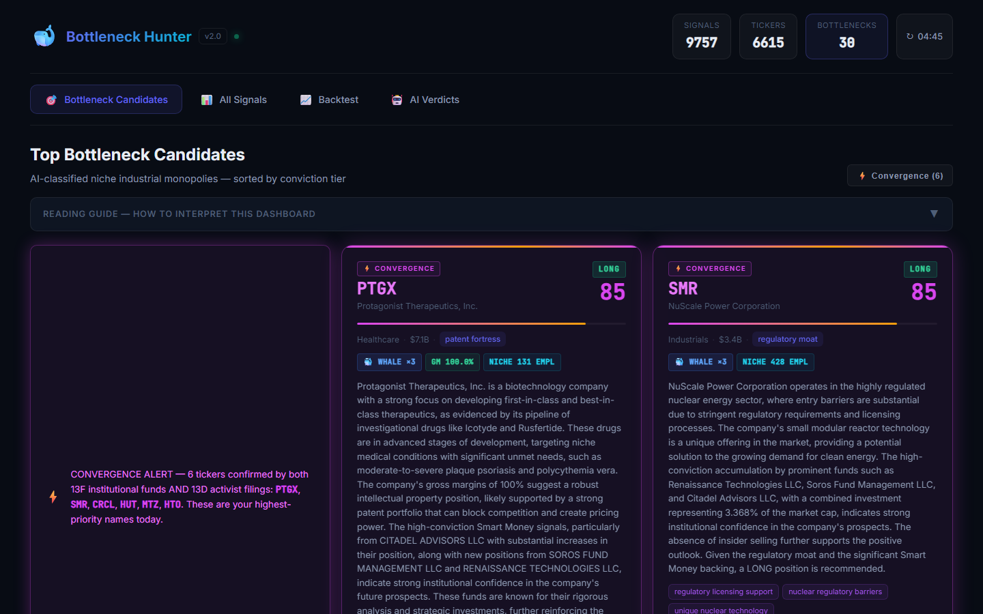Click the Reading Guide dropdown arrow

pos(934,214)
